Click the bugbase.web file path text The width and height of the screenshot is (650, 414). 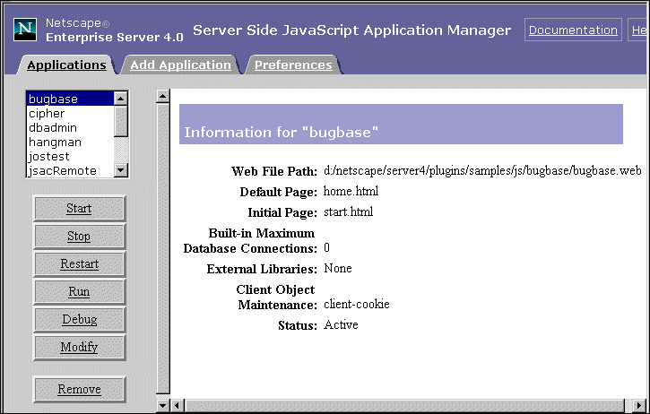[x=482, y=171]
